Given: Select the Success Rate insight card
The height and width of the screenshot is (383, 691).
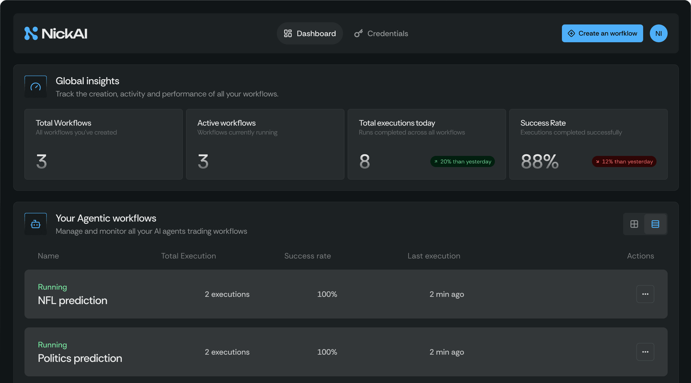Looking at the screenshot, I should 588,144.
